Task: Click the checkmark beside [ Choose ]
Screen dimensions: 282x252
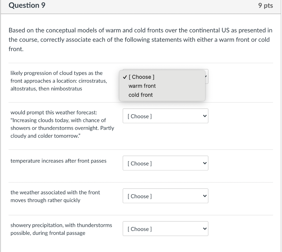Action: pyautogui.click(x=124, y=77)
